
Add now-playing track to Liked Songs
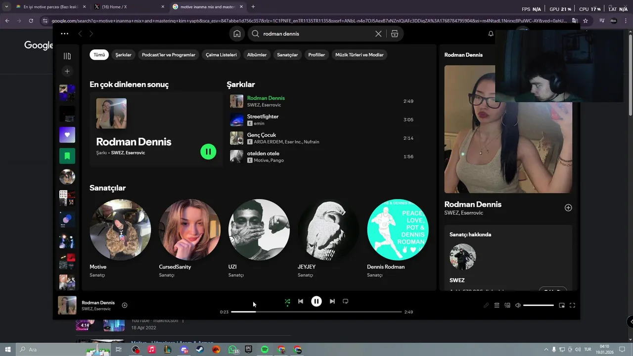[125, 305]
